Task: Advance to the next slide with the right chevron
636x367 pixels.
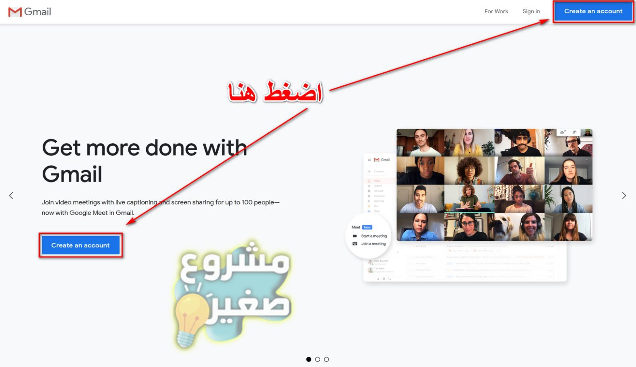Action: pos(624,196)
